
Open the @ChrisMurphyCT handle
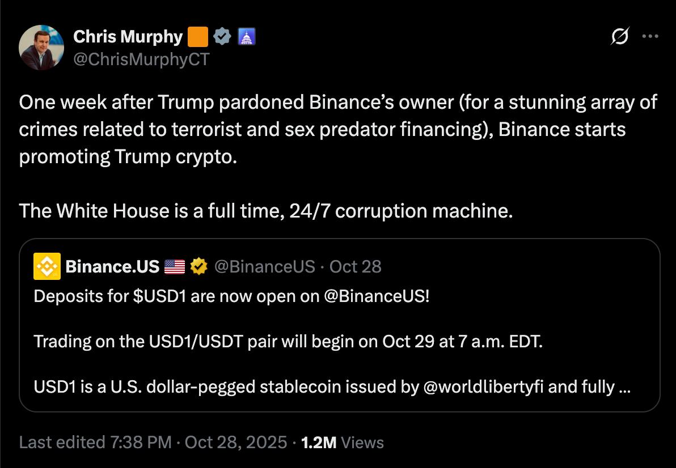coord(141,59)
